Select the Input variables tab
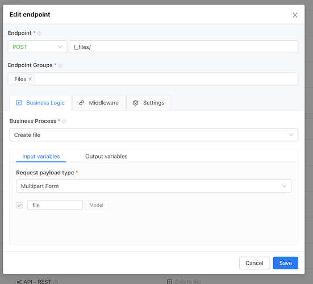Screen dimensions: 313x284 pyautogui.click(x=41, y=156)
